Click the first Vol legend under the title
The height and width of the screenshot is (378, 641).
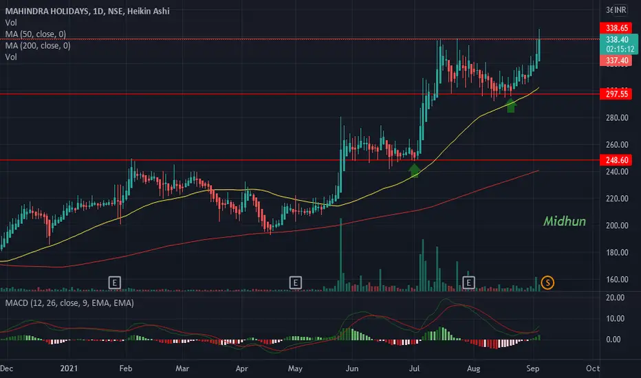[x=11, y=23]
